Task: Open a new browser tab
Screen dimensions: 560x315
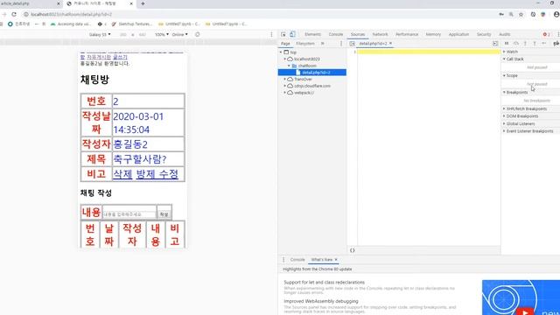Action: (x=143, y=3)
